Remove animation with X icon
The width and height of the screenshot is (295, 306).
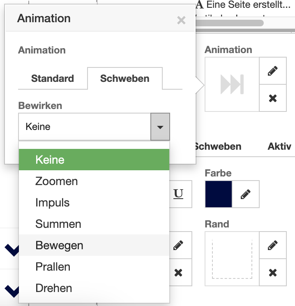272,98
